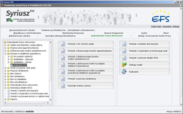Click icon of Wniosek o stypendium za kontynuację nauki
Screen dimensions: 183x114
pyautogui.click(x=124, y=51)
